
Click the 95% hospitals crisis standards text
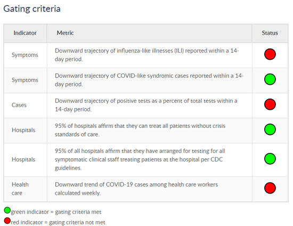(140, 130)
